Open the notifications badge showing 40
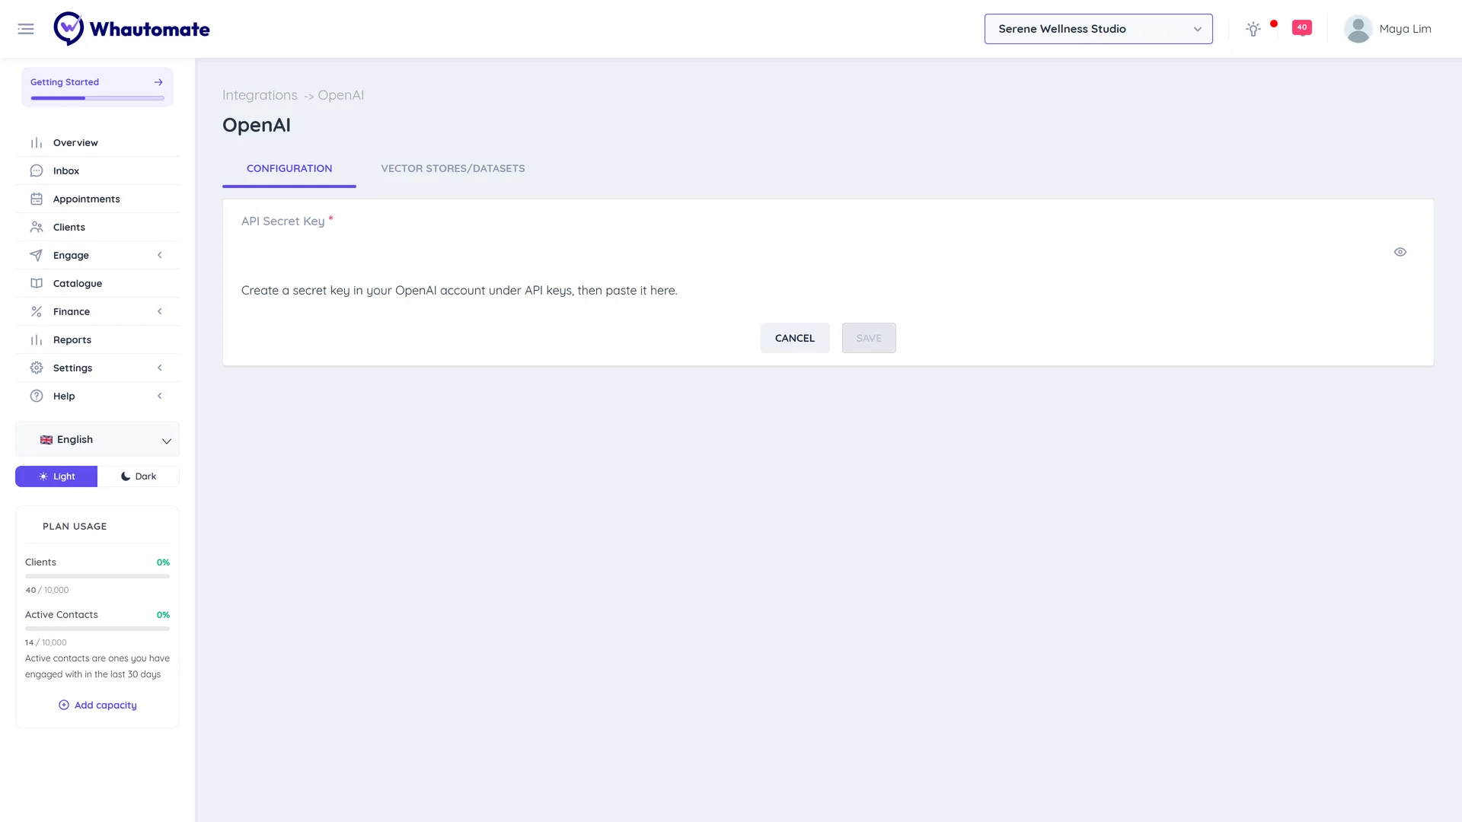The height and width of the screenshot is (822, 1462). click(1302, 27)
